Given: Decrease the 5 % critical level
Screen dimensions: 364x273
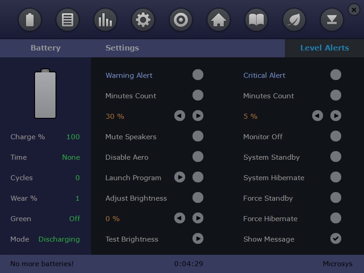Looking at the screenshot, I should (x=318, y=116).
